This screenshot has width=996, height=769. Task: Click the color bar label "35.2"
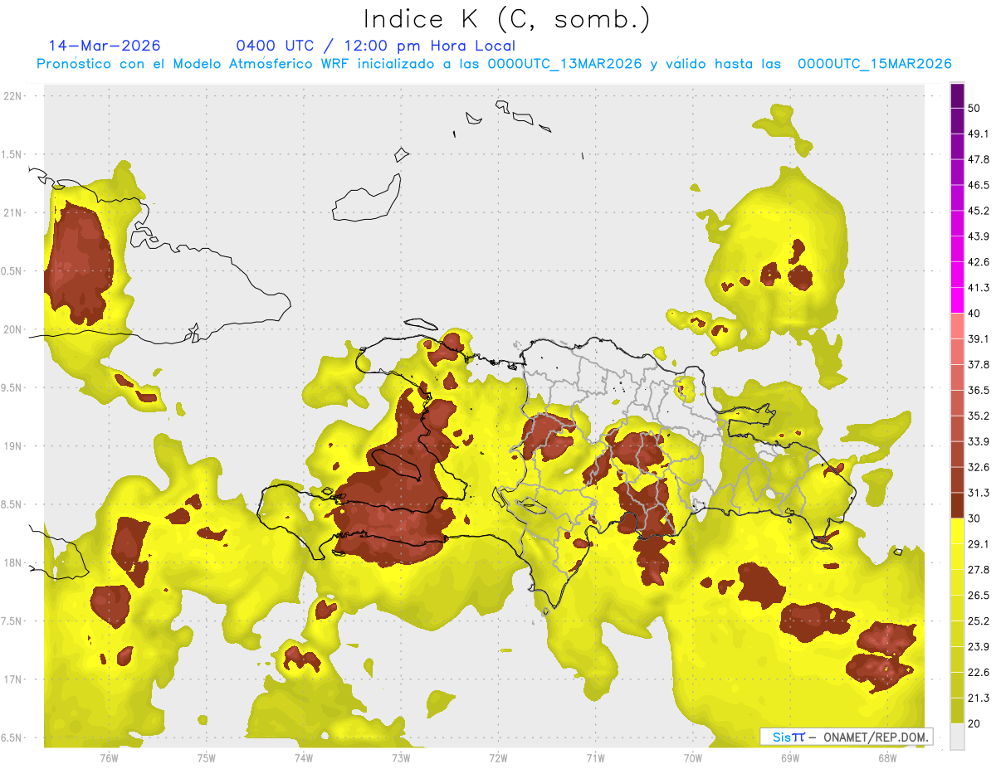tap(979, 416)
